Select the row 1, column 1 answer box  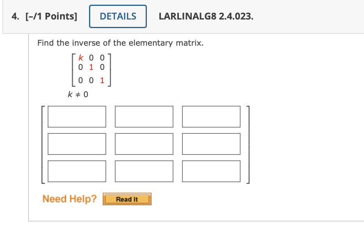pyautogui.click(x=77, y=117)
